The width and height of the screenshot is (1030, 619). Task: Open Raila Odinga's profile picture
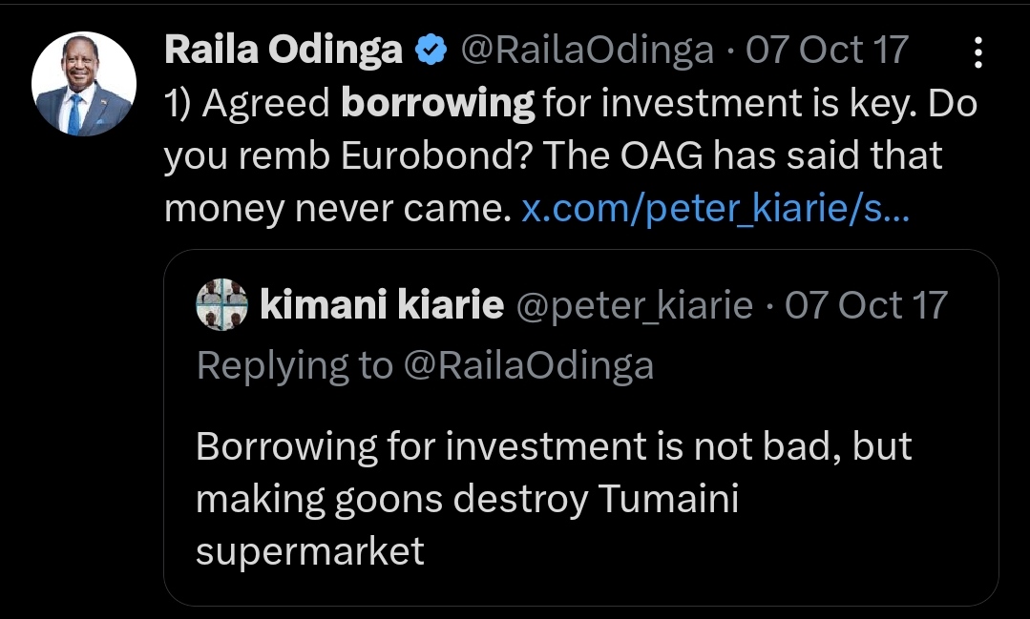click(x=83, y=84)
